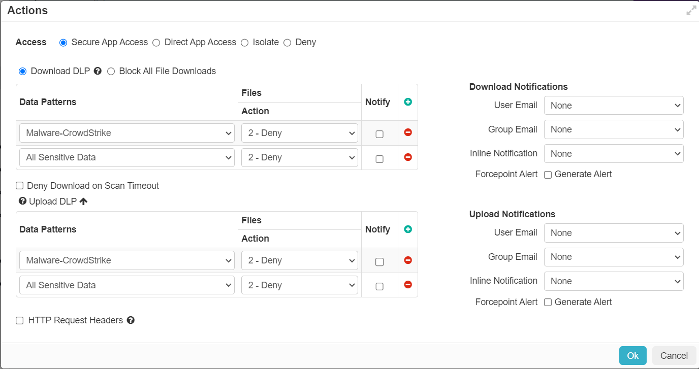Open action dropdown for Download Malware-CrowdStrike row
Screen dimensions: 699x369
(299, 133)
